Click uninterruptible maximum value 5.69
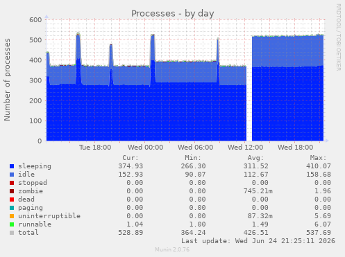 click(323, 216)
